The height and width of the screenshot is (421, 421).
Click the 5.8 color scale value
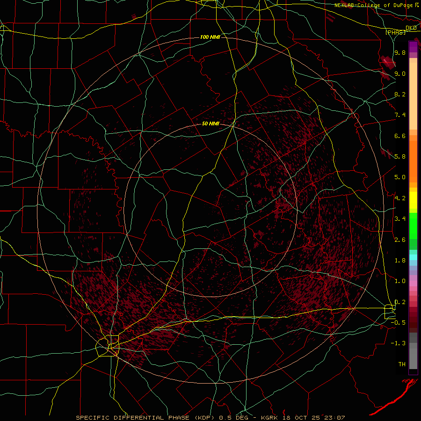[x=400, y=157]
